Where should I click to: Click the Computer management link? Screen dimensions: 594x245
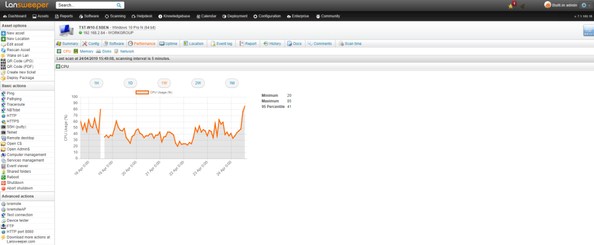26,155
